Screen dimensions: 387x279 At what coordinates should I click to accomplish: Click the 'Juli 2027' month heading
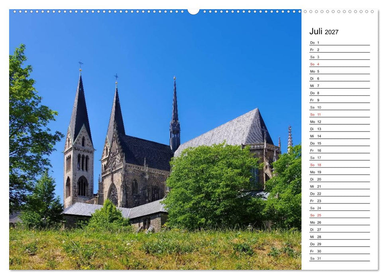pos(324,31)
